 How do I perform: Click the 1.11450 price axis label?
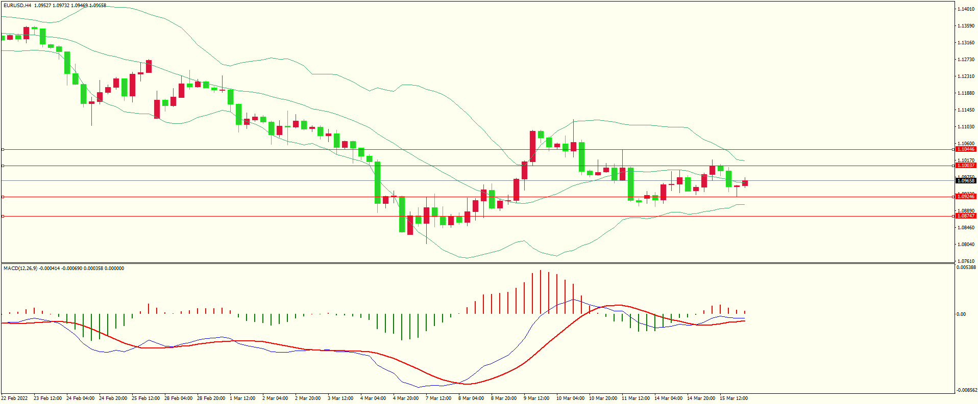pyautogui.click(x=966, y=110)
